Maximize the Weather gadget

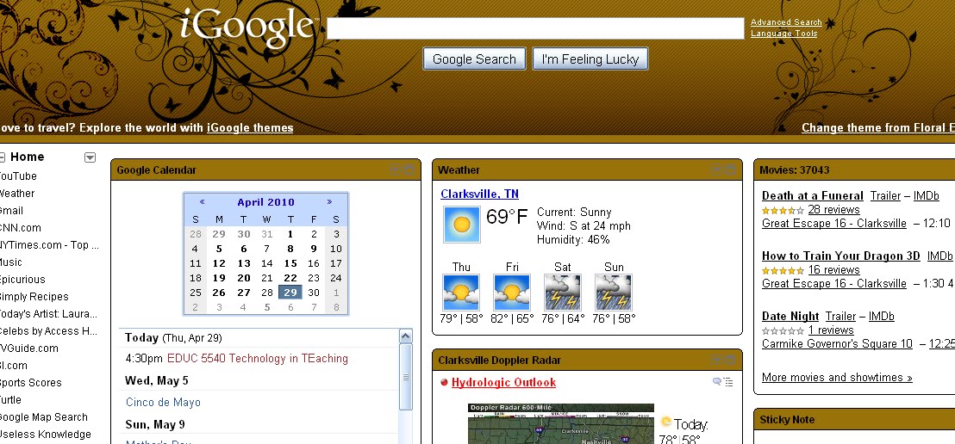(x=731, y=170)
